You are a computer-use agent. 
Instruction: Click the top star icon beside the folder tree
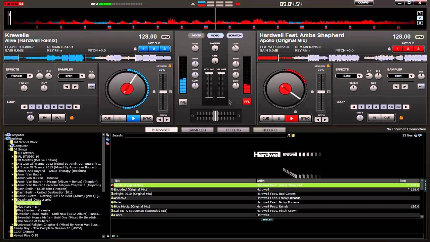pyautogui.click(x=107, y=135)
